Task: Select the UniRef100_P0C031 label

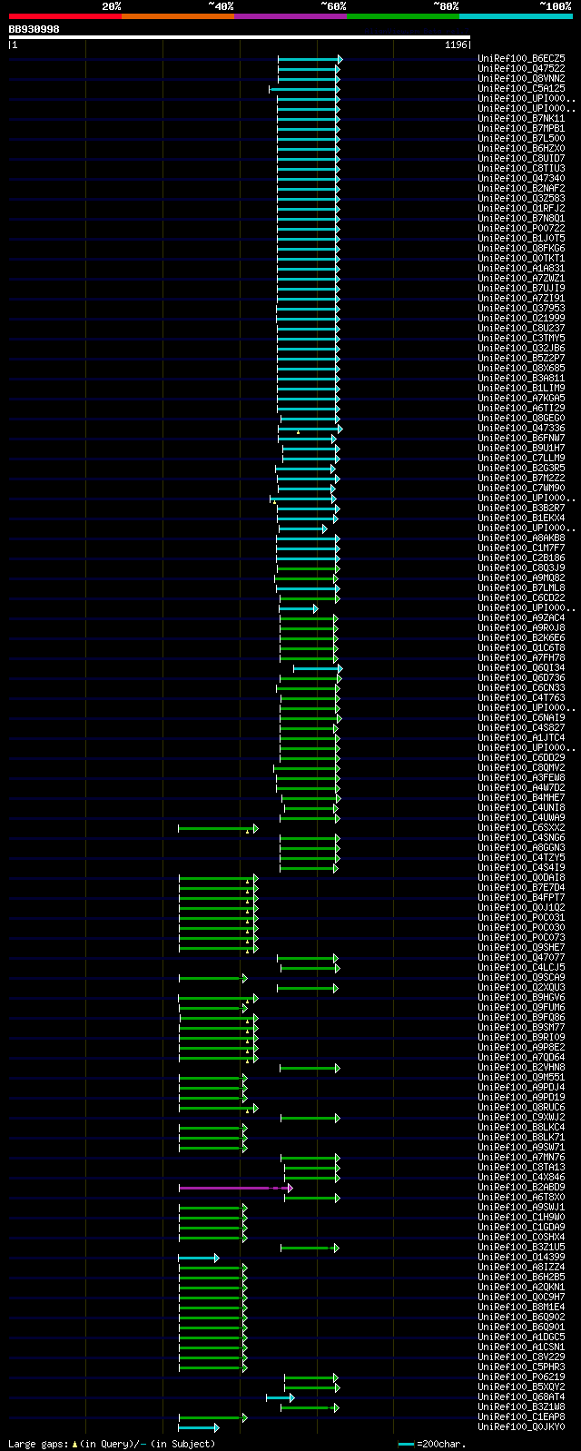Action: (521, 918)
